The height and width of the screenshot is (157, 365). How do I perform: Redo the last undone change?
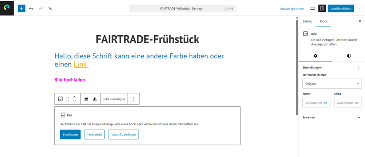41,9
